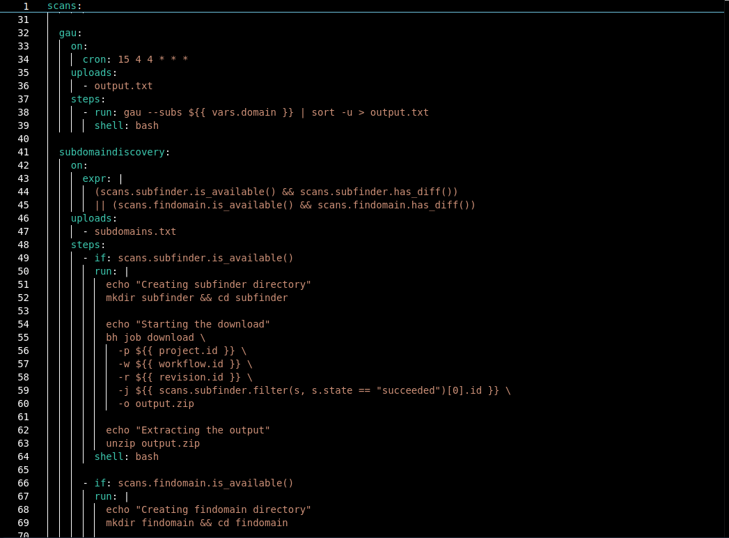Screen dimensions: 729x538
Task: Click the 'on:' key on line 33
Action: pyautogui.click(x=79, y=47)
